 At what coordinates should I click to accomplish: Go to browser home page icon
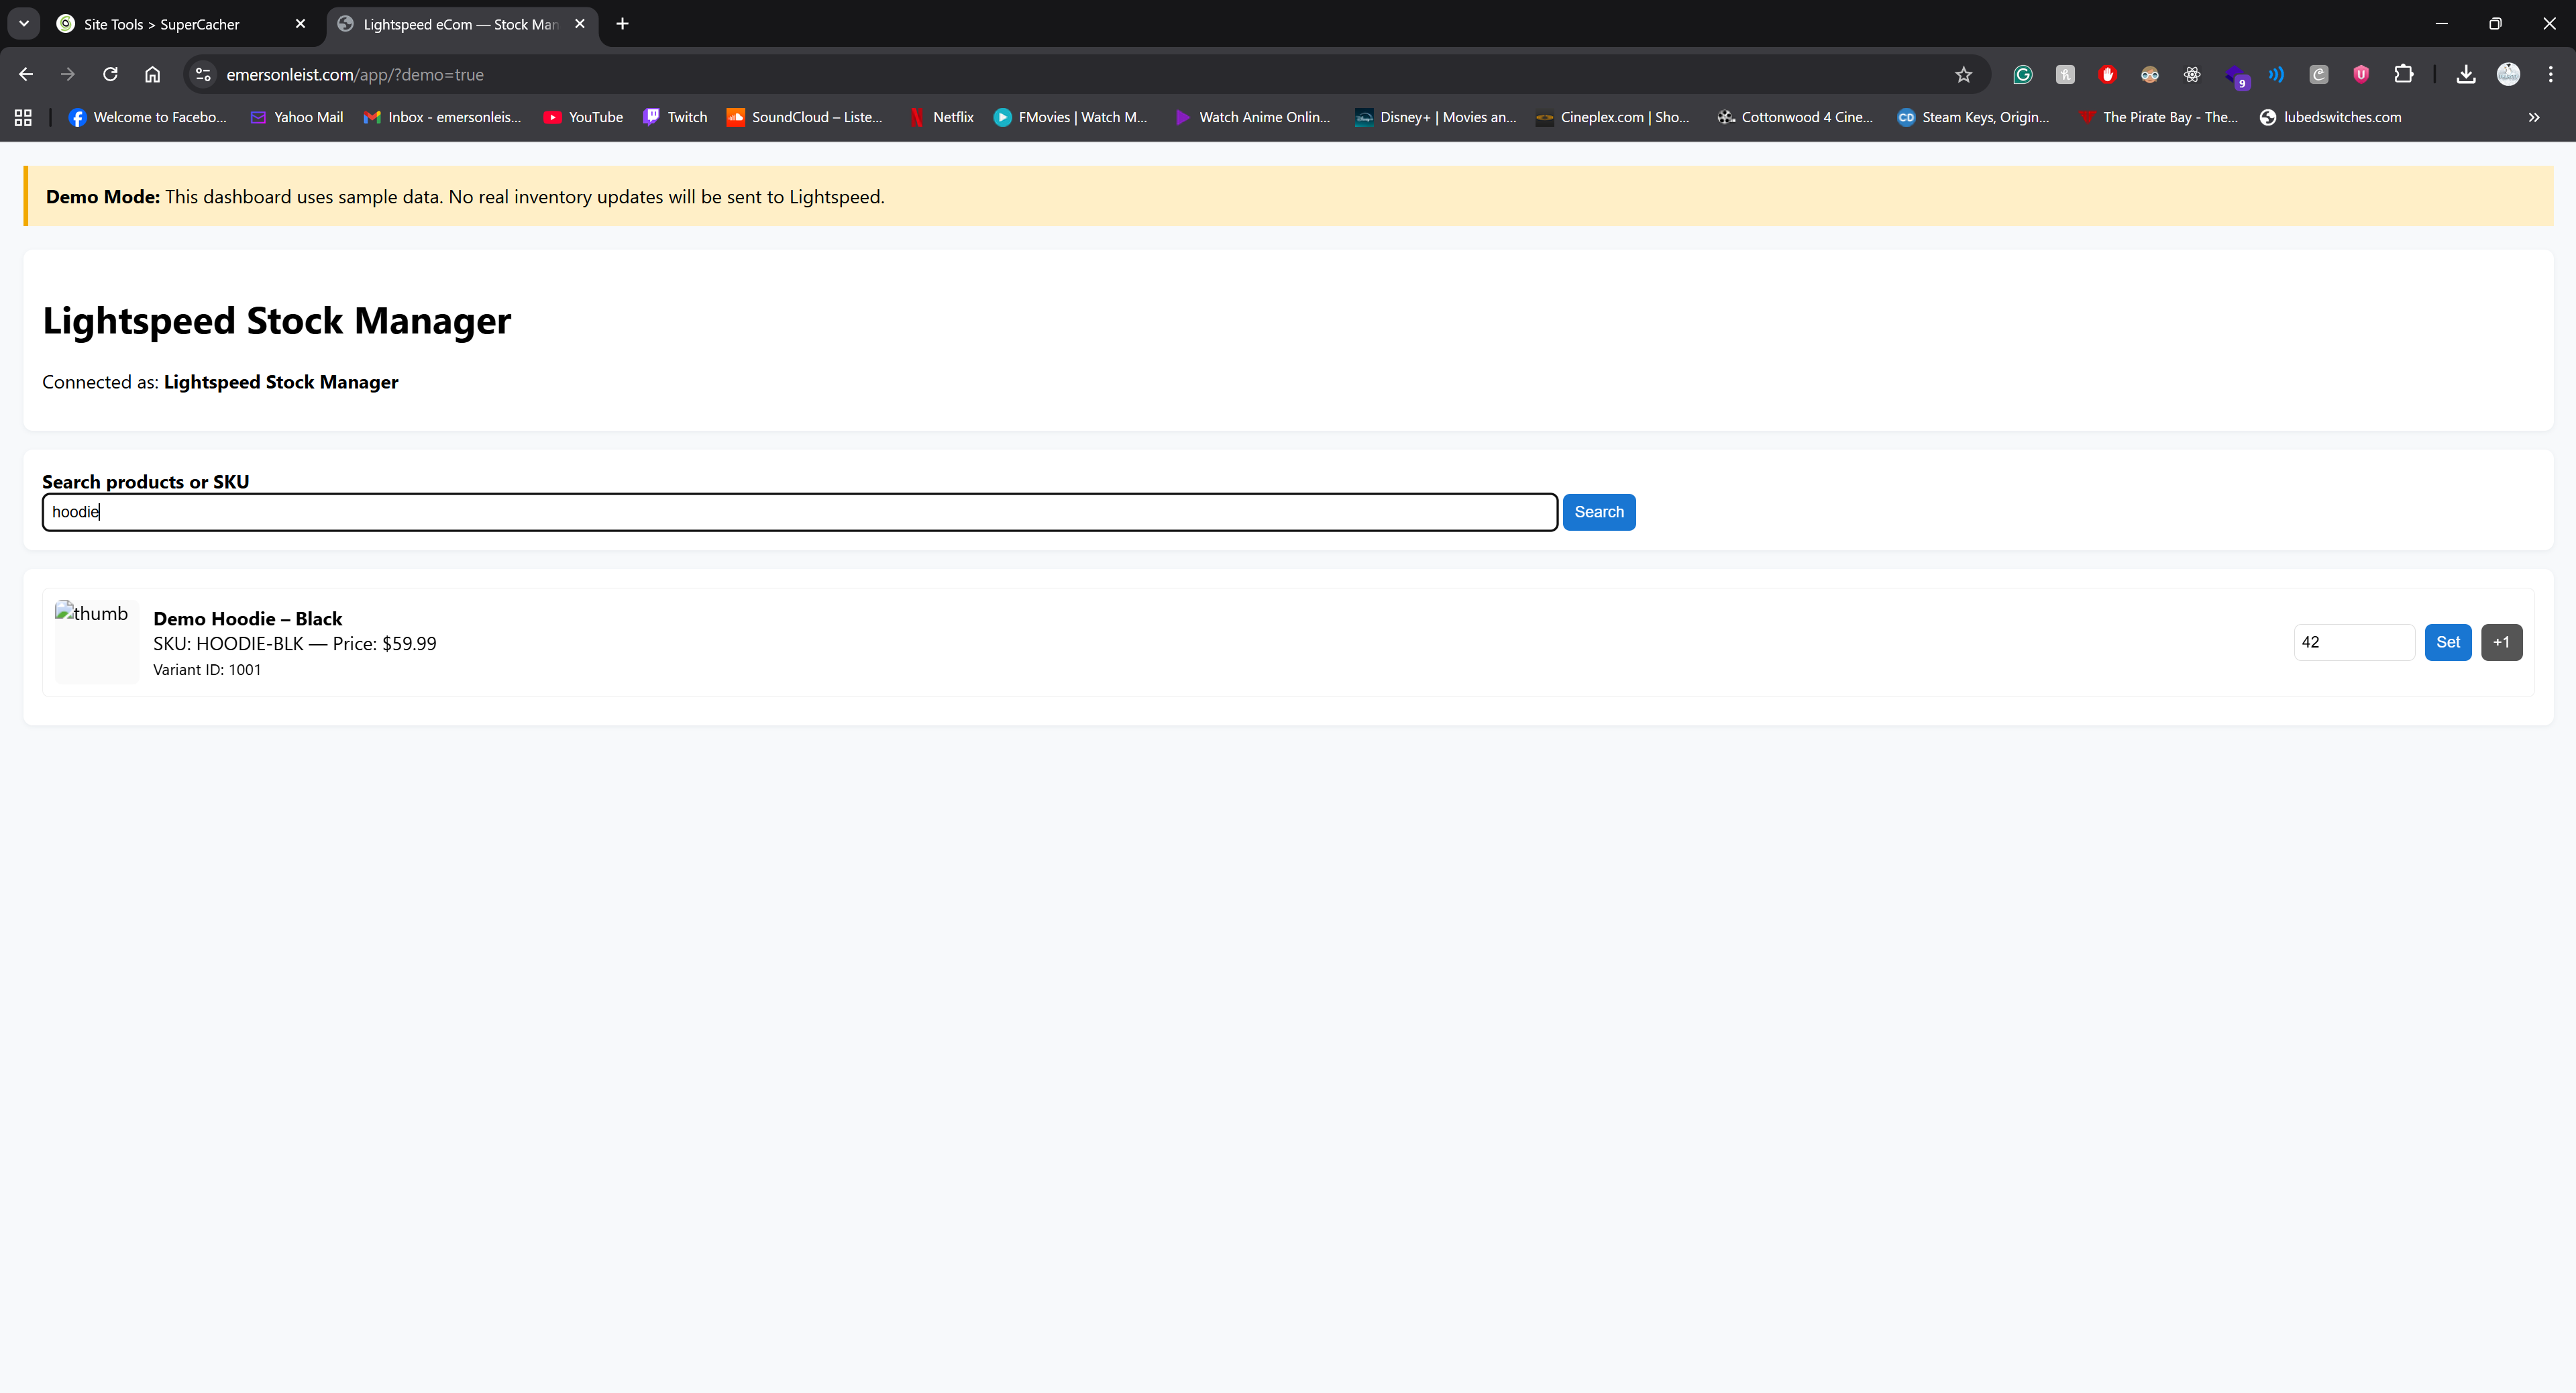[152, 74]
